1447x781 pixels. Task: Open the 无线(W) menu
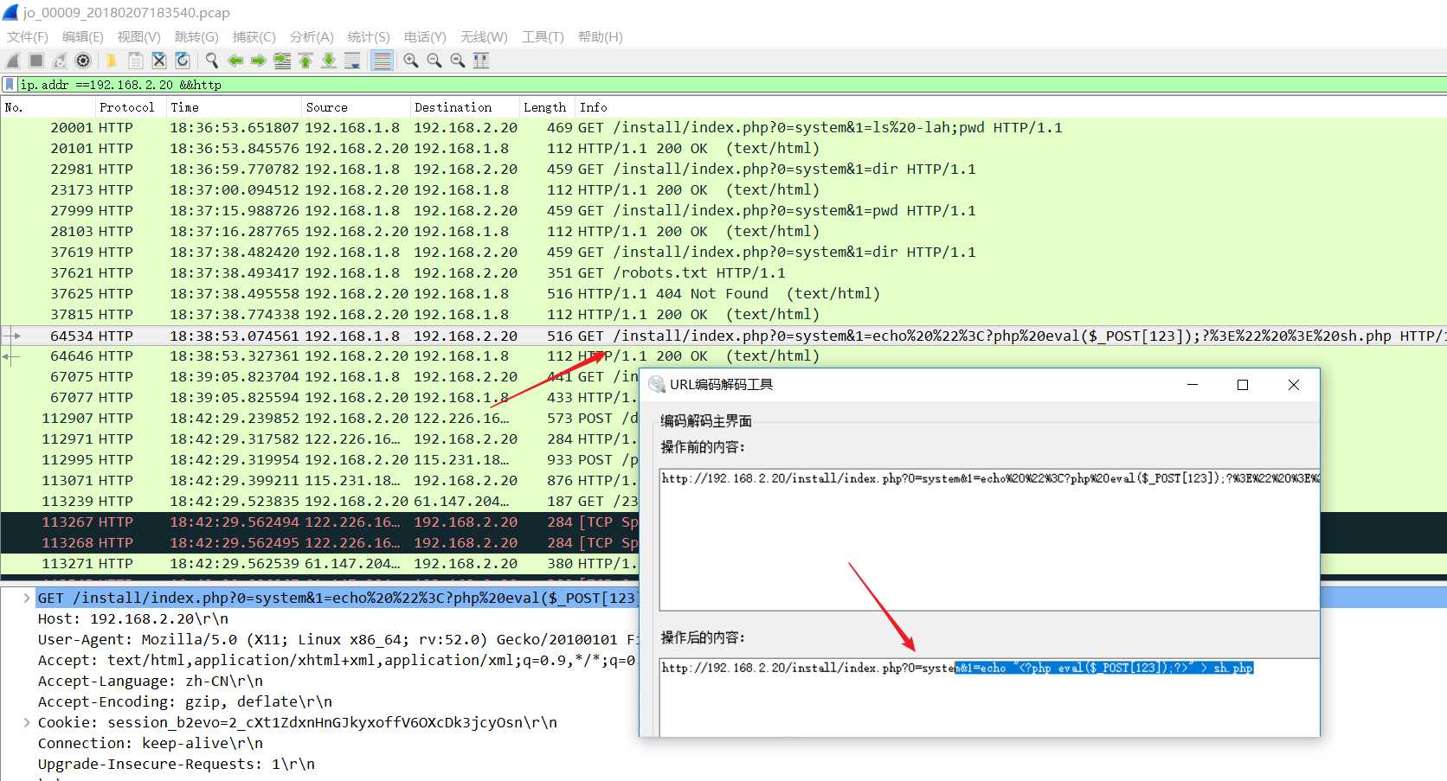(x=484, y=36)
